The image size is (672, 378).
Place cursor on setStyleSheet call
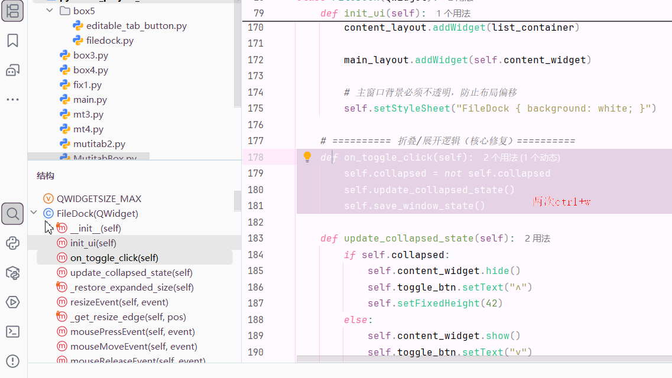click(412, 108)
